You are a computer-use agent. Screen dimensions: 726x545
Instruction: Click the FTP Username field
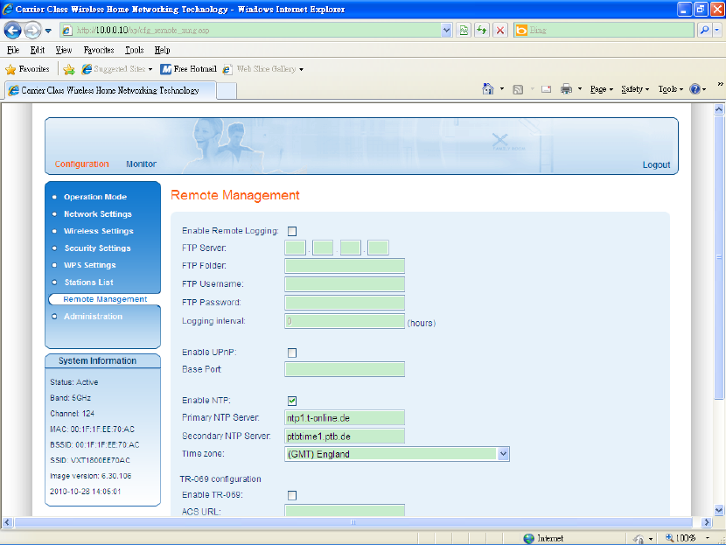[x=345, y=284]
